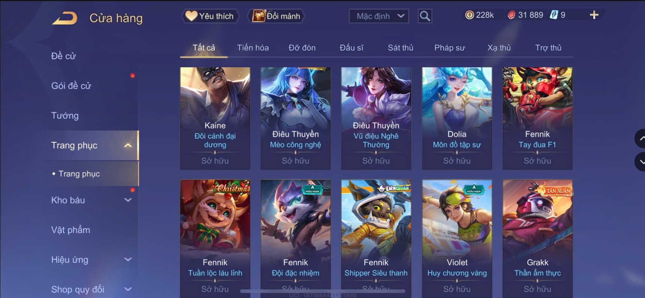The width and height of the screenshot is (645, 298).
Task: Open the search magnifier icon
Action: point(425,16)
